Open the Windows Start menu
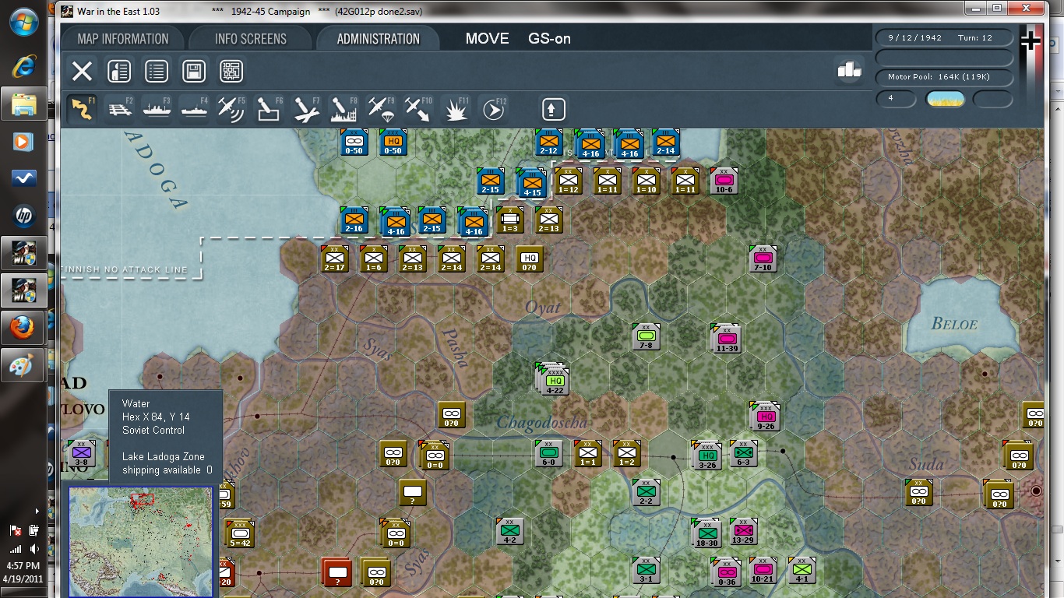 click(x=23, y=23)
